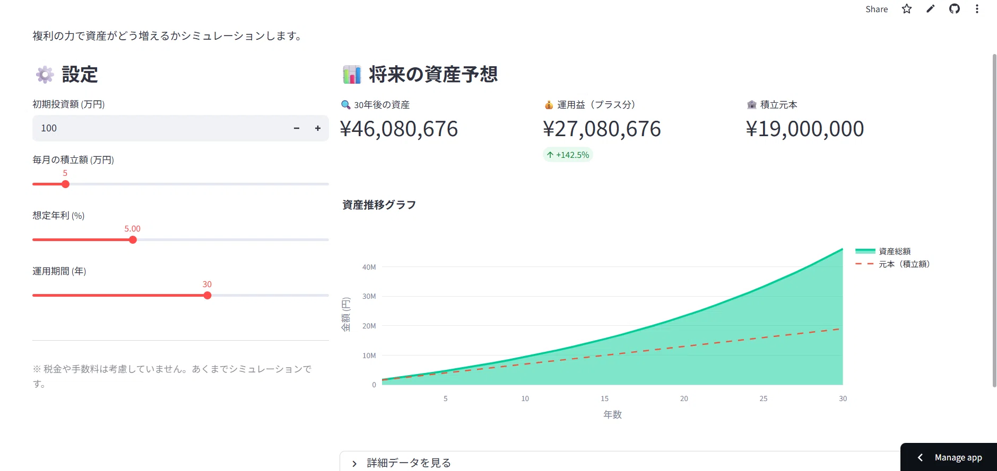Click the 40M y-axis label
The image size is (997, 471).
[369, 267]
